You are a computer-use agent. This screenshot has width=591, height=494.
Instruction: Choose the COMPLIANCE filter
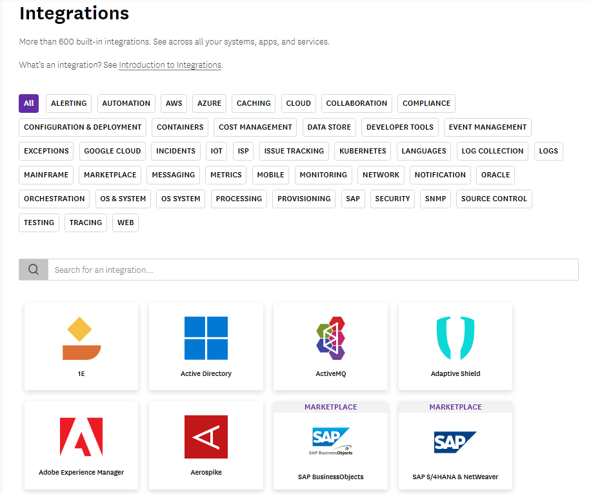tap(426, 103)
